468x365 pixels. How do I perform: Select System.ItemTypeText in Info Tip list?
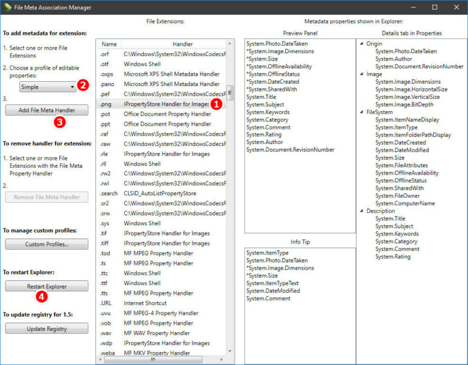272,283
